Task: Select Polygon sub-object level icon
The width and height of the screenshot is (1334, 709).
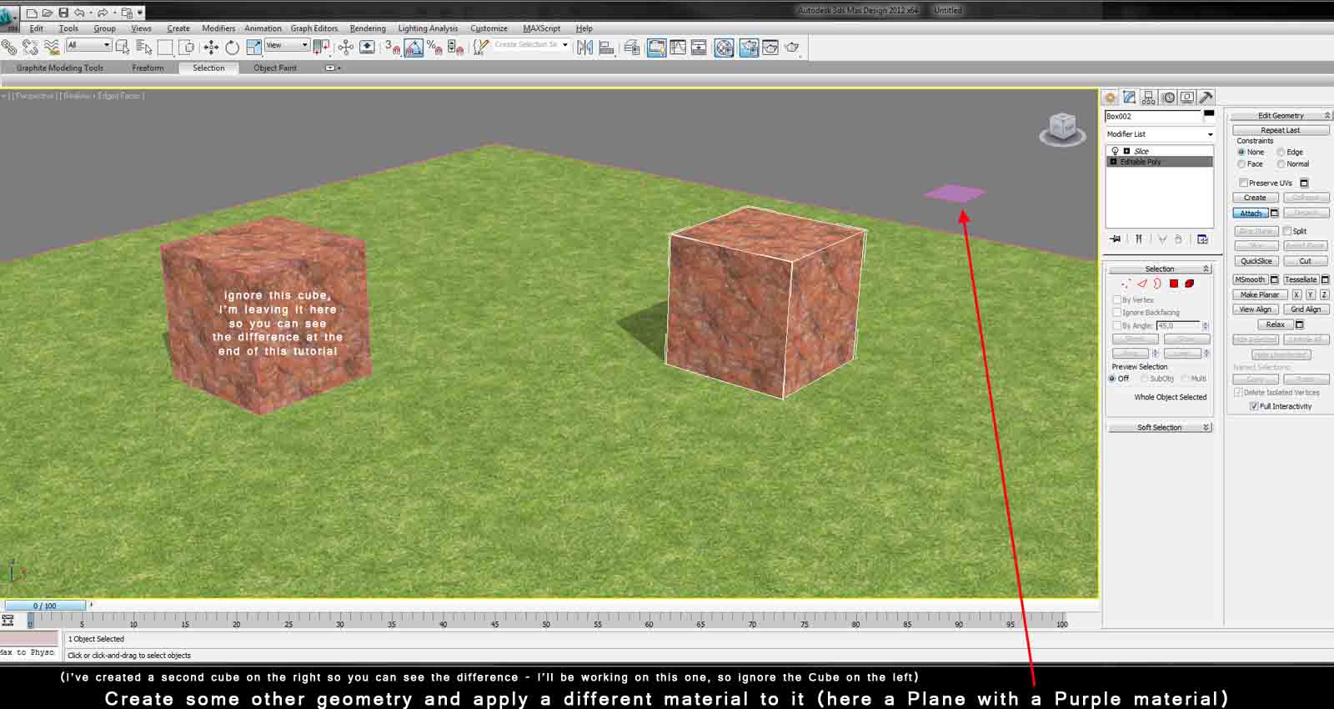Action: click(x=1174, y=284)
